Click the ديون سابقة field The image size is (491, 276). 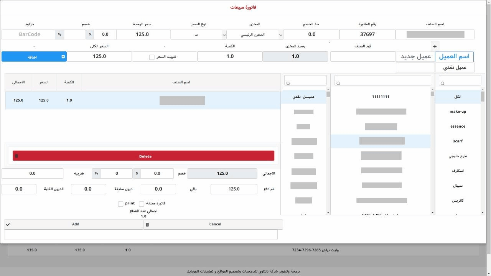pyautogui.click(x=88, y=189)
